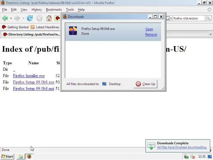Screen dimensions: 213x160
Task: Open the Bookmarks menu
Action: click(54, 10)
